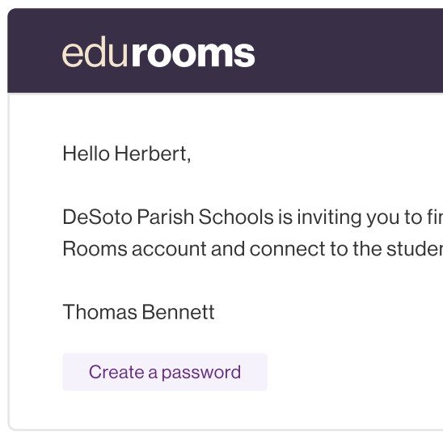Click the edurooms logo in header
The height and width of the screenshot is (443, 443).
158,52
